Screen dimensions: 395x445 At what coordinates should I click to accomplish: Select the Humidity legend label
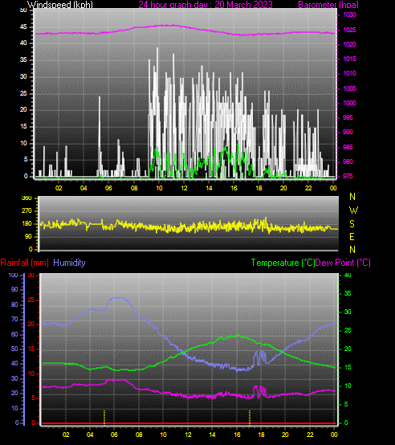69,263
